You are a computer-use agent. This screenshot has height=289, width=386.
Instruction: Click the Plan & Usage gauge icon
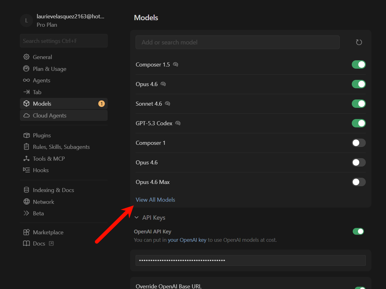pyautogui.click(x=26, y=69)
